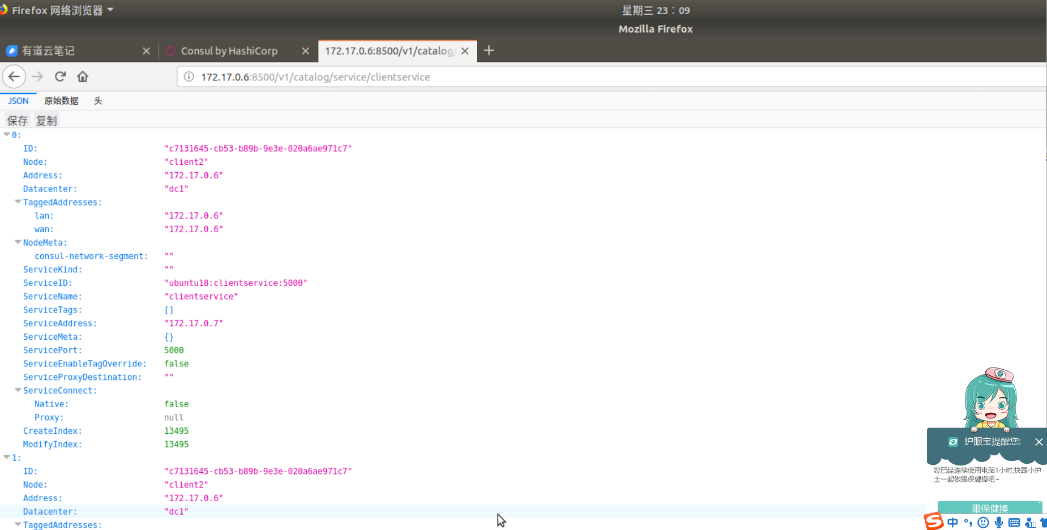Image resolution: width=1047 pixels, height=530 pixels.
Task: Click the 眼保健操 button
Action: (x=990, y=508)
